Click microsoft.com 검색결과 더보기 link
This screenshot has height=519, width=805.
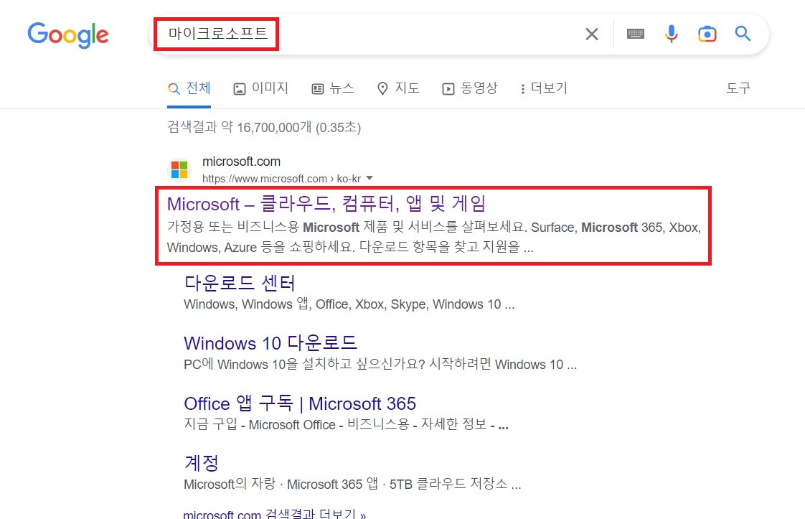[275, 514]
